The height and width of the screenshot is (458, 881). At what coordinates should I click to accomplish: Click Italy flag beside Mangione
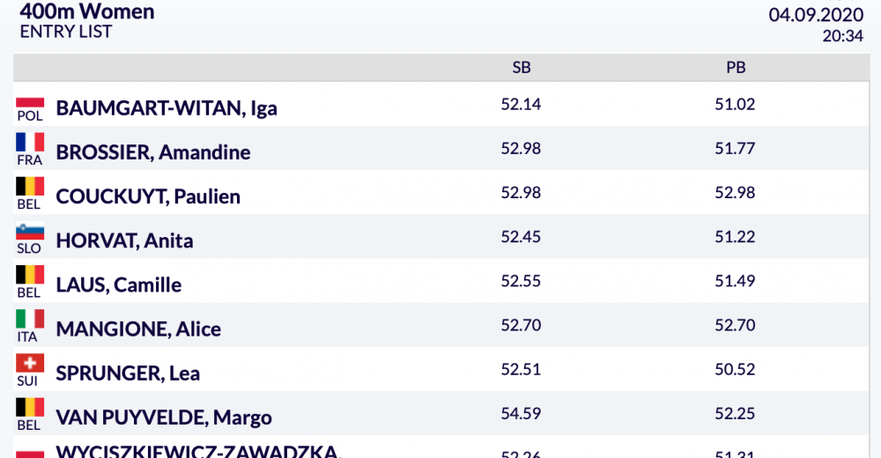tap(30, 319)
